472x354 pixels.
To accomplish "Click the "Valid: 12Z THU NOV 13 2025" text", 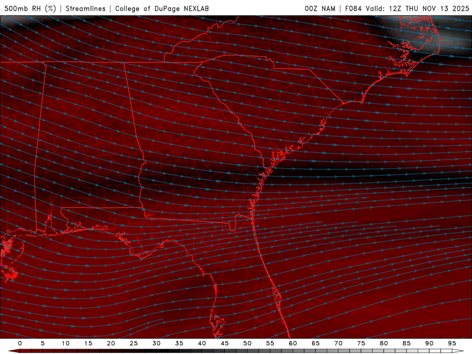I will pyautogui.click(x=418, y=8).
